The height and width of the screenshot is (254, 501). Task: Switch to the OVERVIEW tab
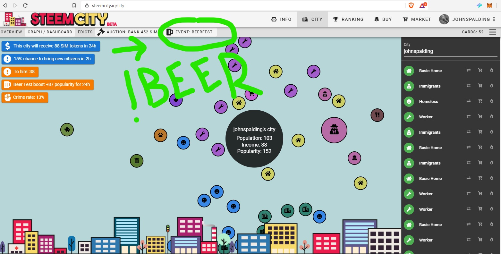(12, 32)
